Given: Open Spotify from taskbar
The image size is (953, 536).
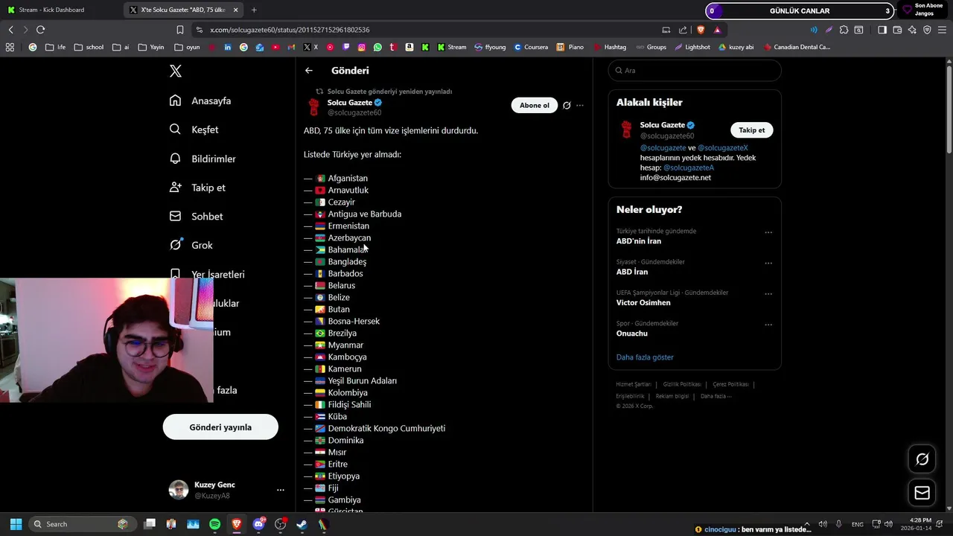Looking at the screenshot, I should pyautogui.click(x=214, y=524).
